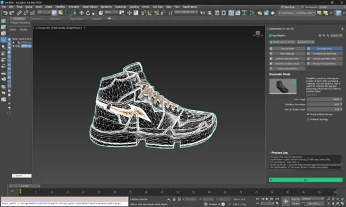This screenshot has width=346, height=207.
Task: Activate Select and Scale tool
Action: coord(94,13)
